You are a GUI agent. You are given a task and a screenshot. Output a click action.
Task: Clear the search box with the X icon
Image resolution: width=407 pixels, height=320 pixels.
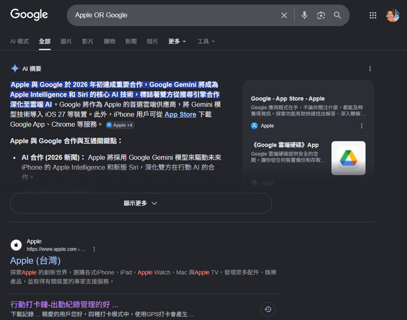[x=284, y=15]
